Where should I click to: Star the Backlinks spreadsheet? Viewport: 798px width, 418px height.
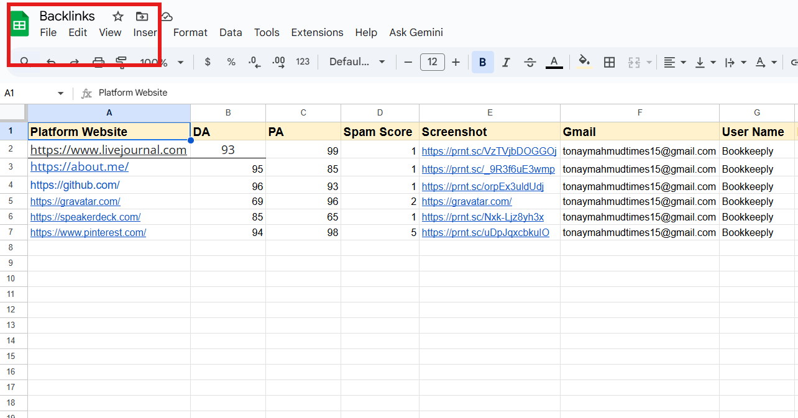coord(118,17)
